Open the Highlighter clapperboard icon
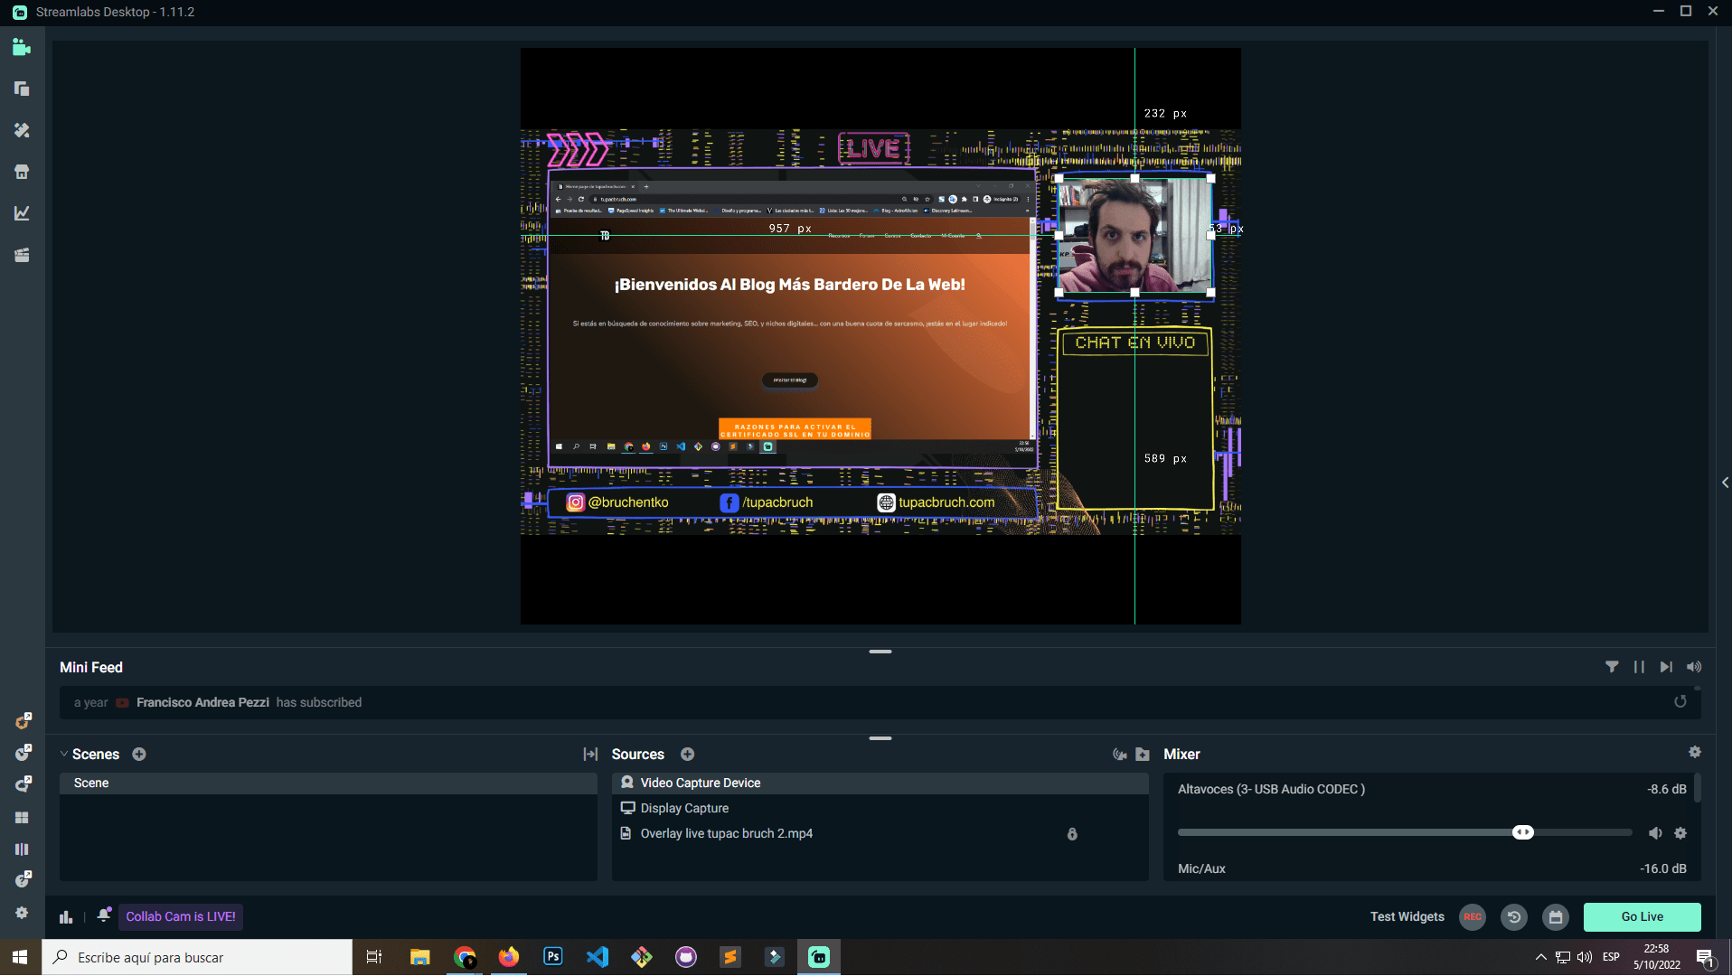This screenshot has width=1732, height=976. [x=22, y=255]
